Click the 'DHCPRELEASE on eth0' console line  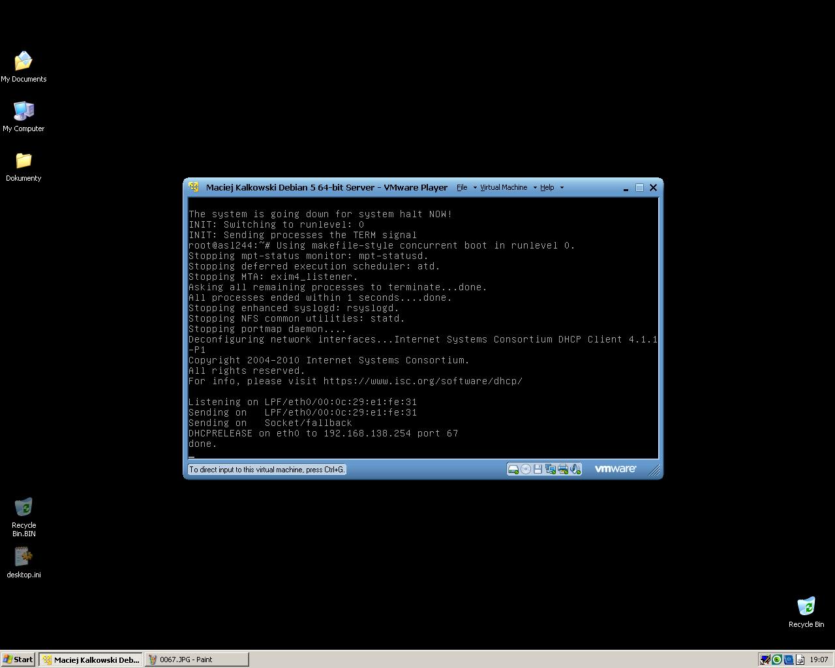click(324, 433)
